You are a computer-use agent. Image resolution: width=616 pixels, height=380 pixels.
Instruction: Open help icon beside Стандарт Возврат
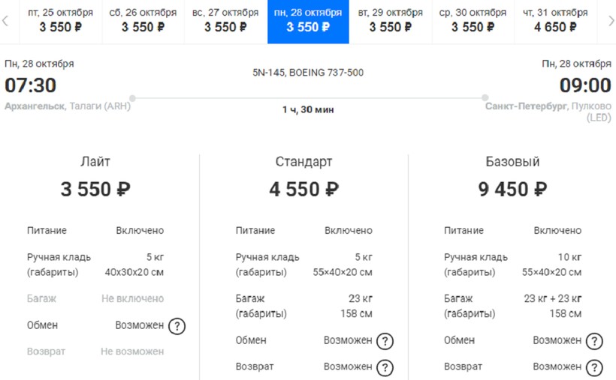[x=385, y=367]
